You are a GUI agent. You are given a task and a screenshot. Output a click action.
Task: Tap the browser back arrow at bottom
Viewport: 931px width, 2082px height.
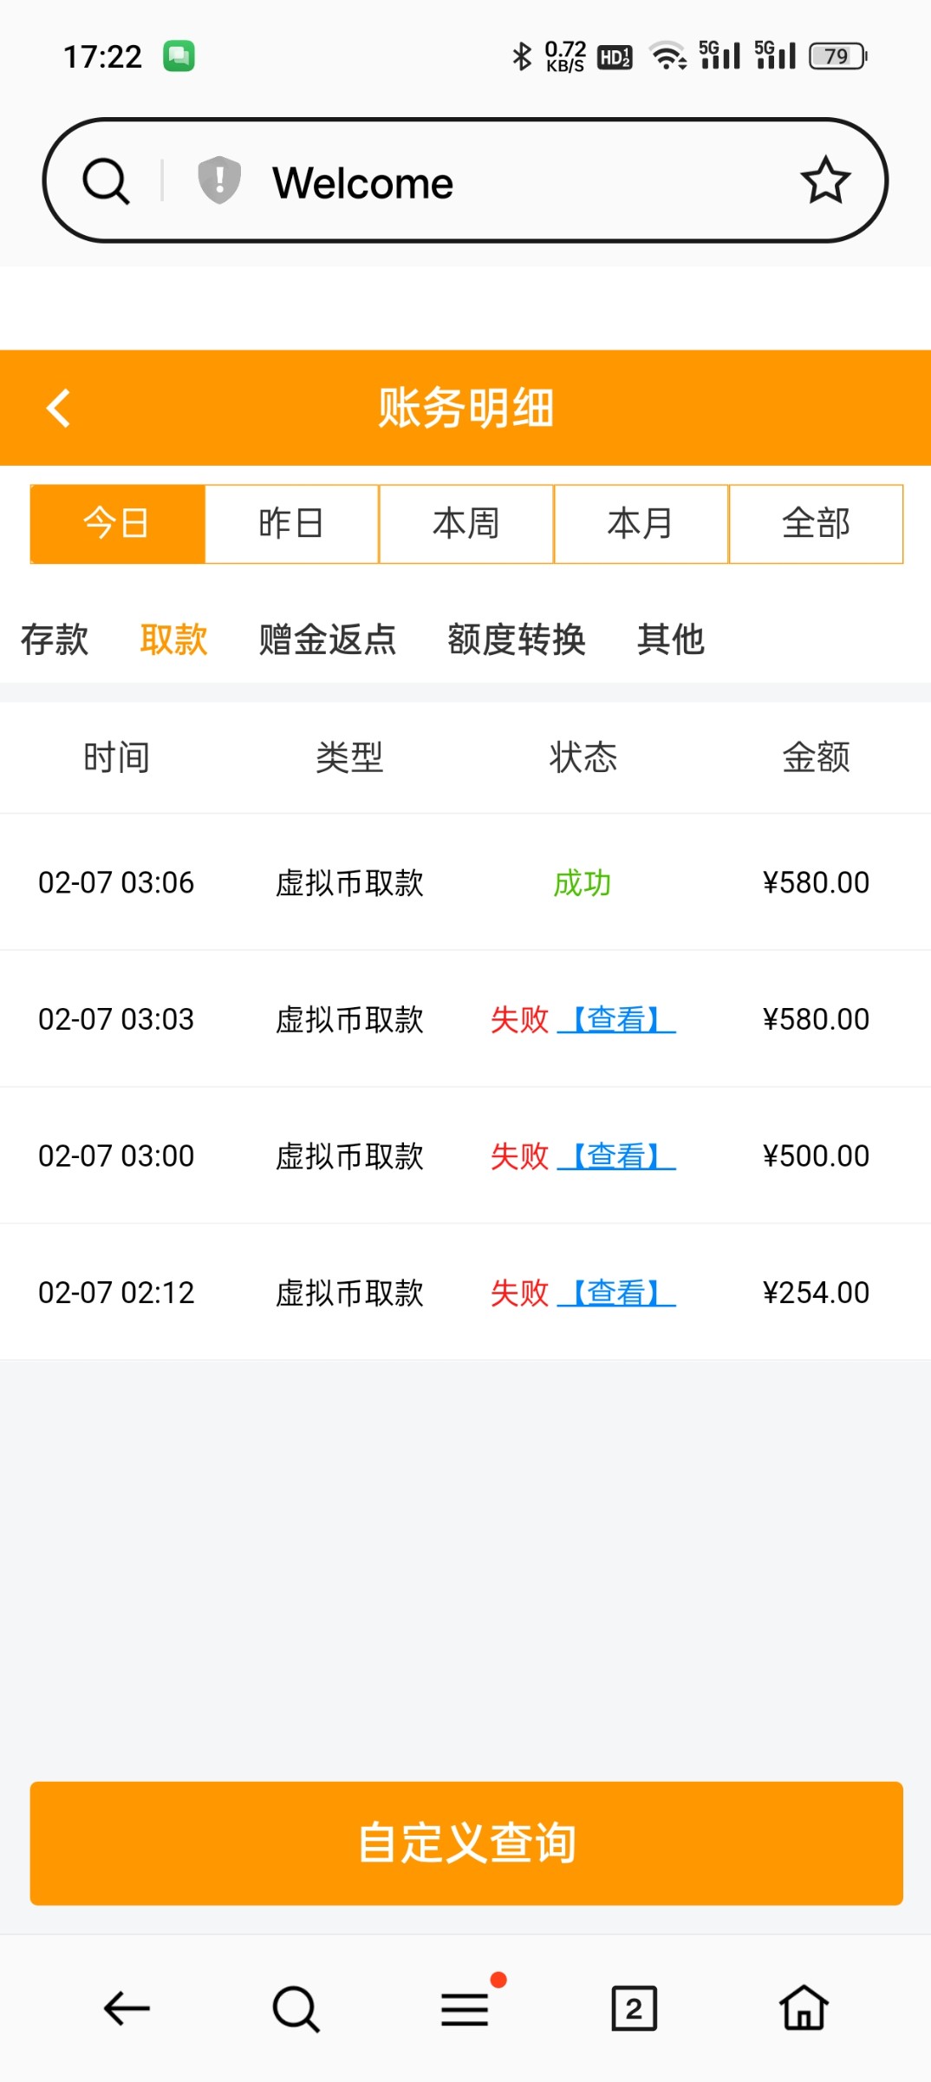click(127, 2008)
